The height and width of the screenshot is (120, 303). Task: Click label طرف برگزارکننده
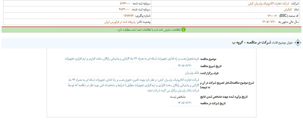[209, 73]
